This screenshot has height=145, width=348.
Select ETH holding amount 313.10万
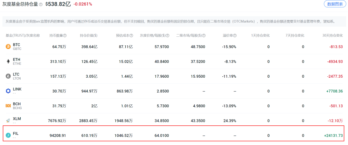pos(58,62)
